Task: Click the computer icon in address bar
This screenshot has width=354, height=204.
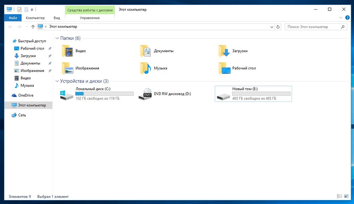Action: click(40, 27)
